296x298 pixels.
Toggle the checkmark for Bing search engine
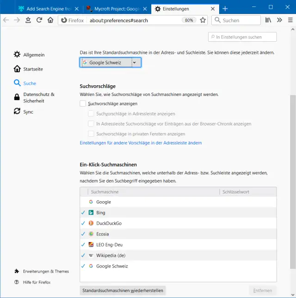tap(83, 212)
